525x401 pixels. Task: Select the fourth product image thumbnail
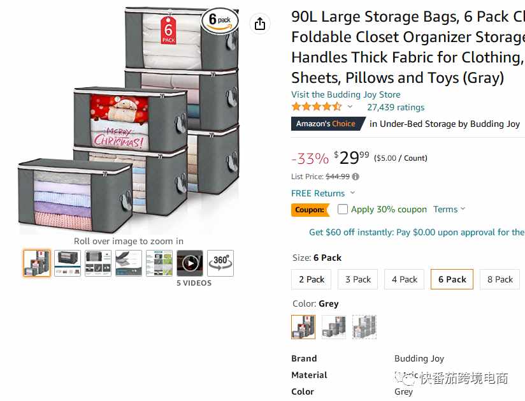[129, 263]
